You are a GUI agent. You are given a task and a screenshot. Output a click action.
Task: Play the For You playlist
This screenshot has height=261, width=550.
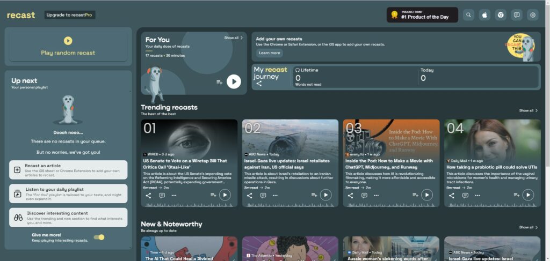tap(234, 82)
